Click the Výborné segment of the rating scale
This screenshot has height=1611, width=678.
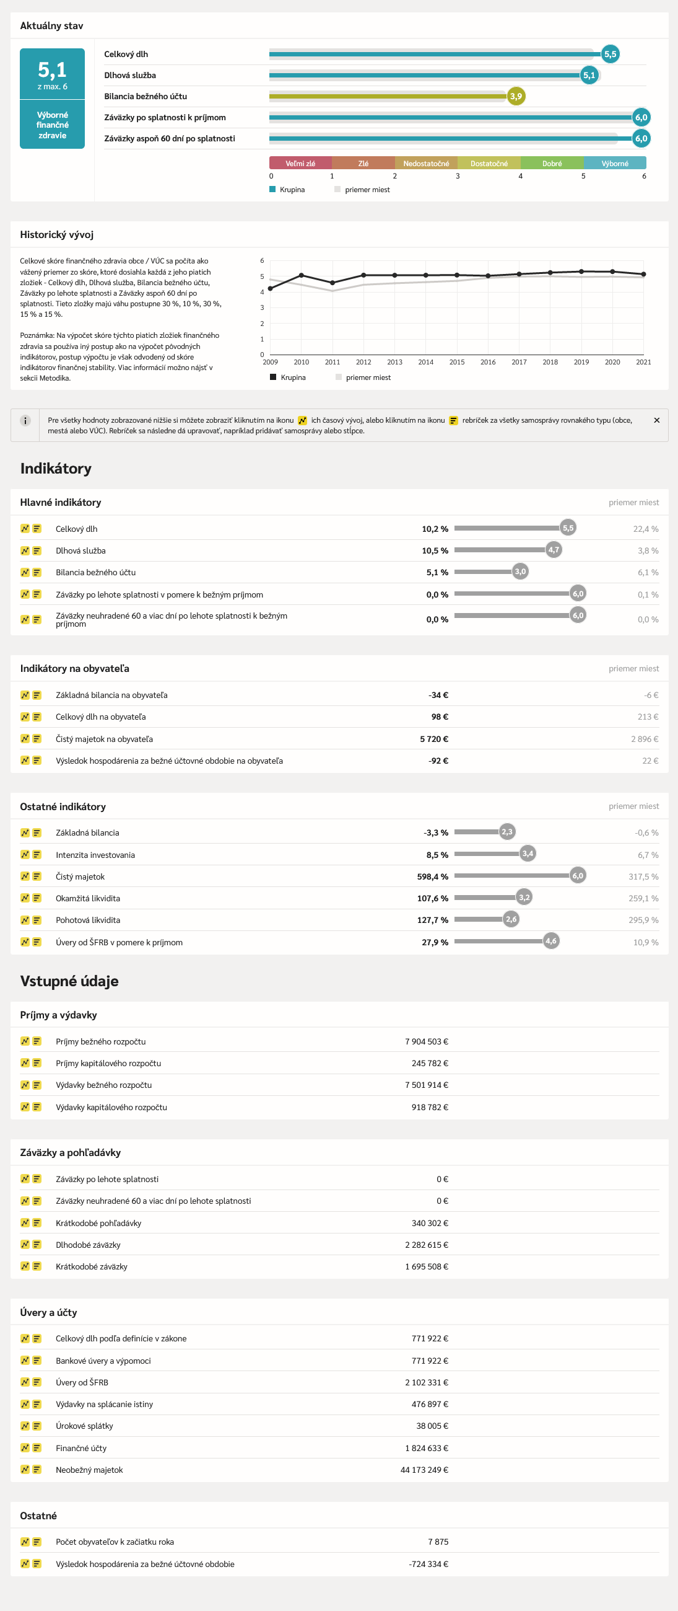tap(615, 163)
